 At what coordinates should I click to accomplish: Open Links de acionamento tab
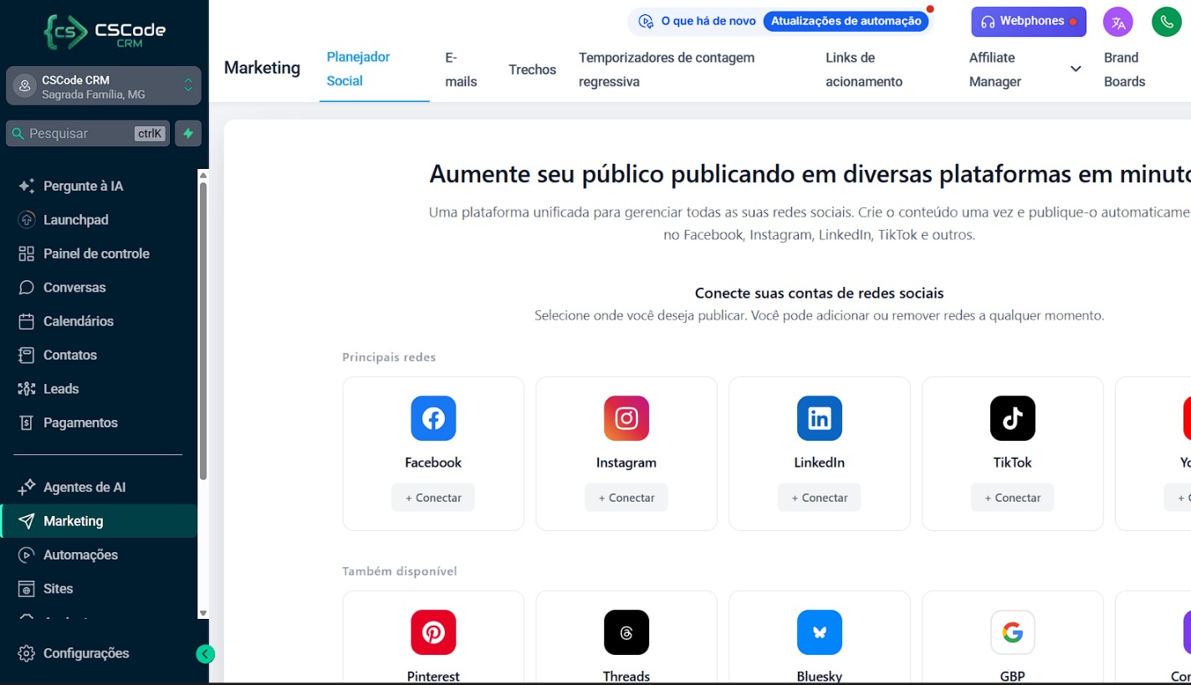(864, 69)
